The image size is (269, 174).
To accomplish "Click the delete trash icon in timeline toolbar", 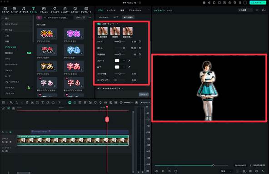I will (27, 103).
